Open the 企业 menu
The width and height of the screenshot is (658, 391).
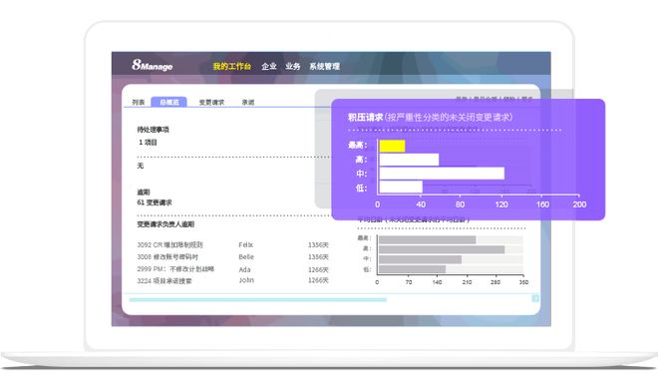point(268,67)
